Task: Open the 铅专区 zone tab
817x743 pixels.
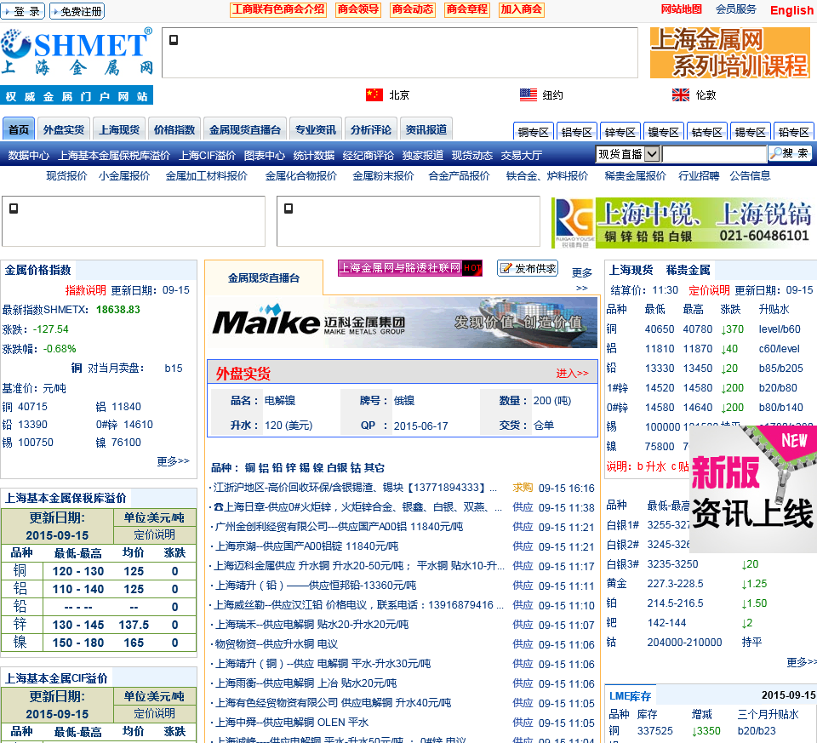Action: click(x=793, y=132)
